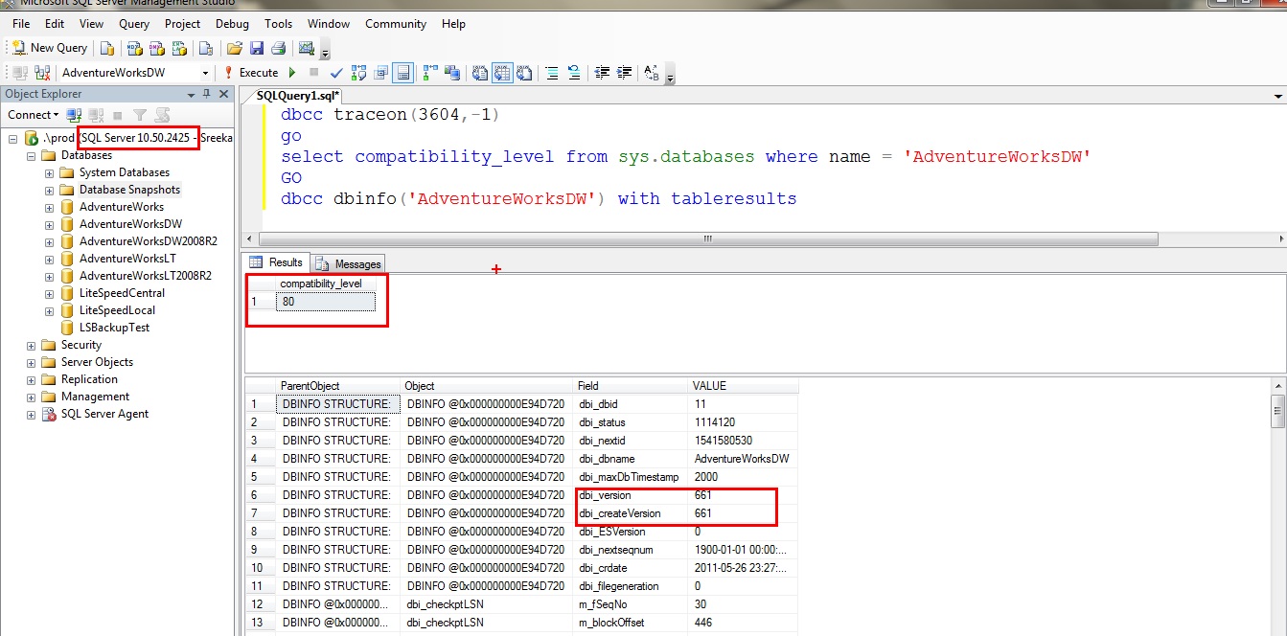This screenshot has height=636, width=1287.
Task: Click the Save icon in the toolbar
Action: point(257,48)
